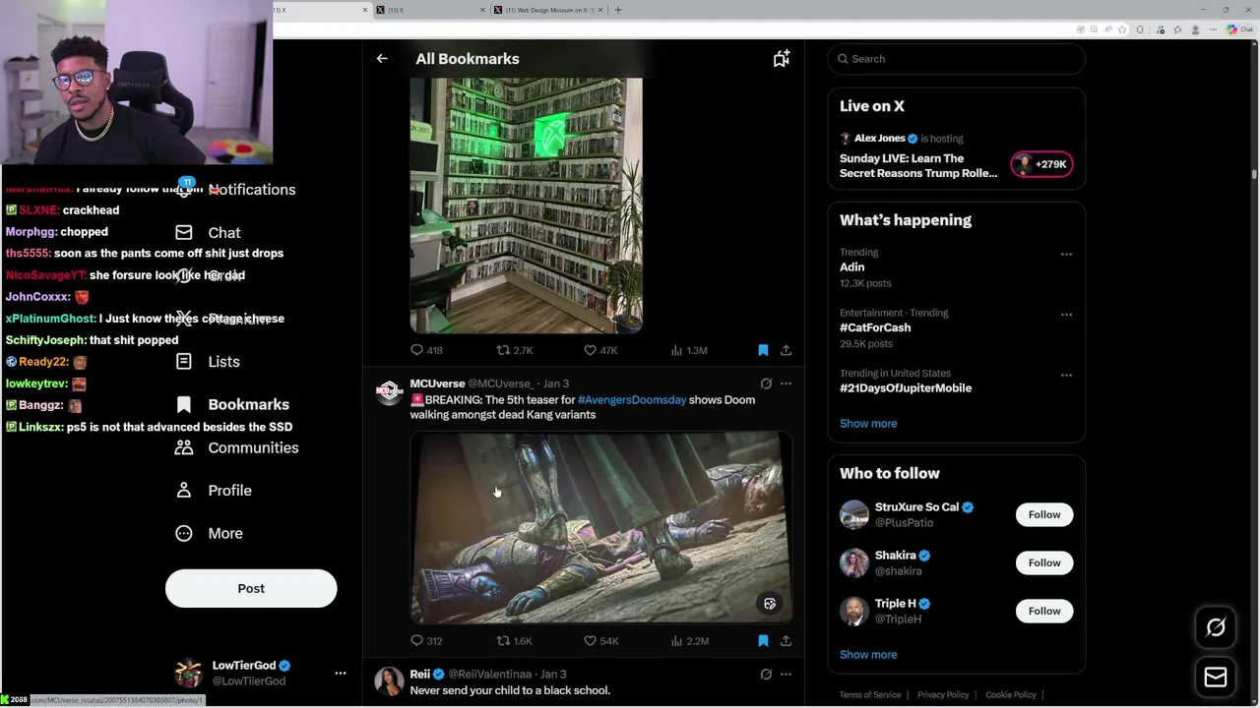
Task: Open the Messages envelope floating button
Action: 1216,677
